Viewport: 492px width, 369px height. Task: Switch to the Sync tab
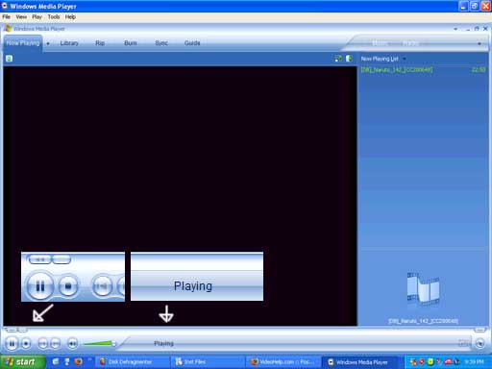tap(161, 43)
